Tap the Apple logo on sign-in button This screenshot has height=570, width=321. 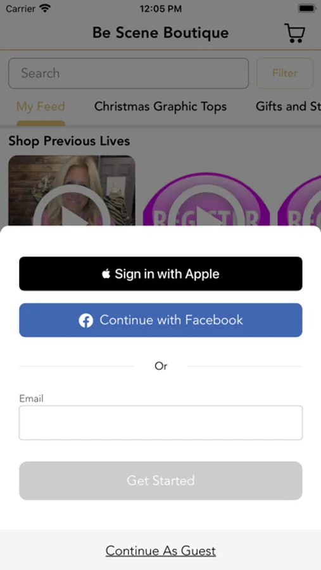[106, 274]
